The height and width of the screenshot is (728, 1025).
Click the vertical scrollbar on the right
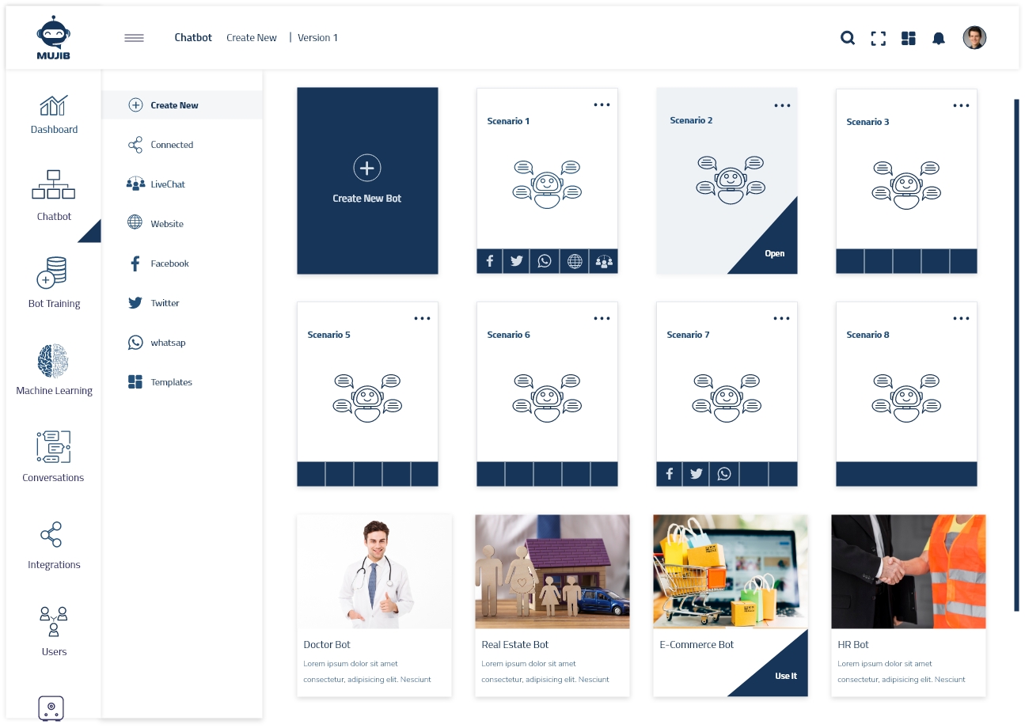coord(1016,355)
